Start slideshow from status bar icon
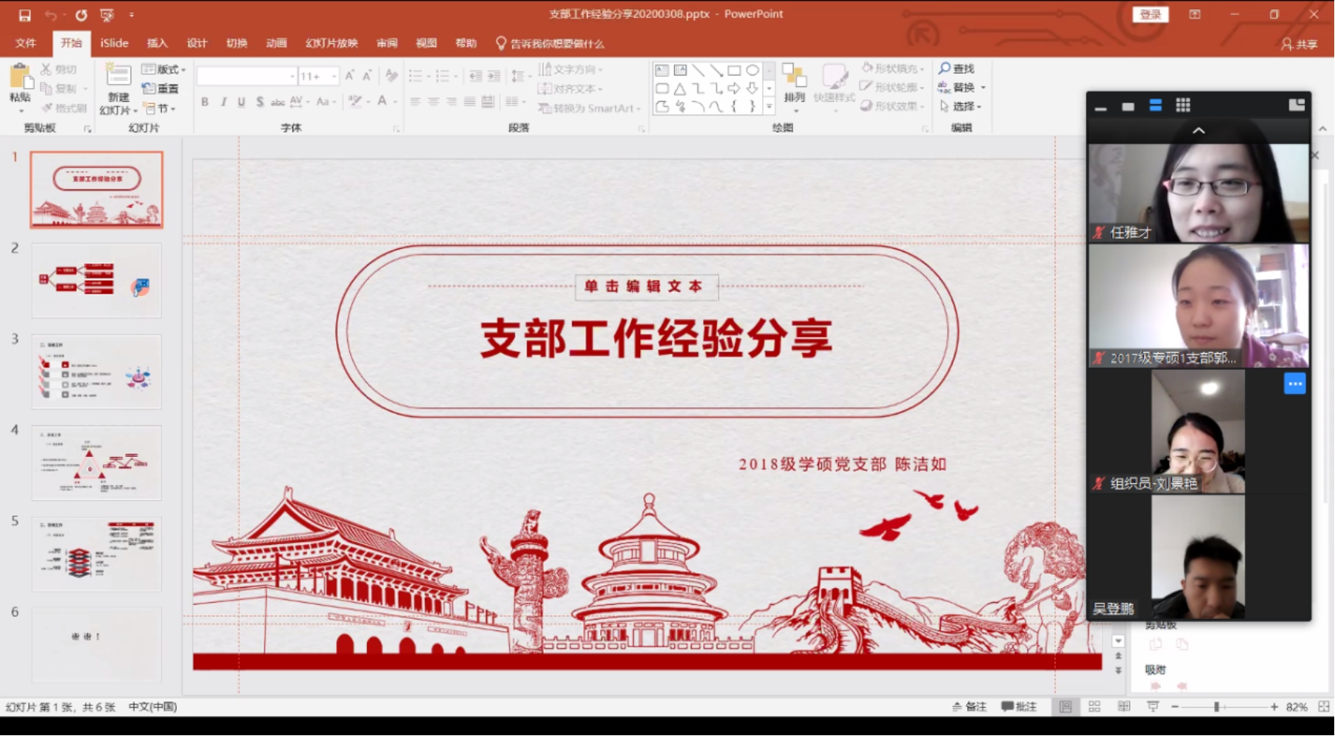Screen dimensions: 1335x736 tap(1153, 707)
